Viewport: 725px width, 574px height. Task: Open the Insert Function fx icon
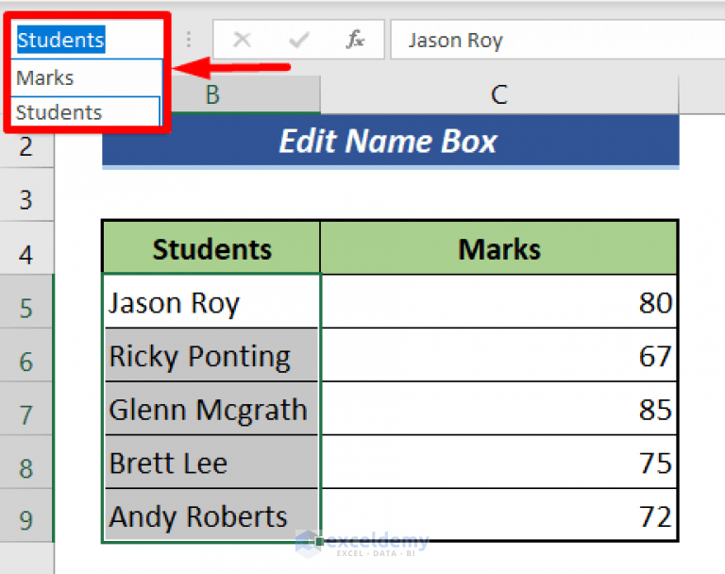click(x=355, y=40)
